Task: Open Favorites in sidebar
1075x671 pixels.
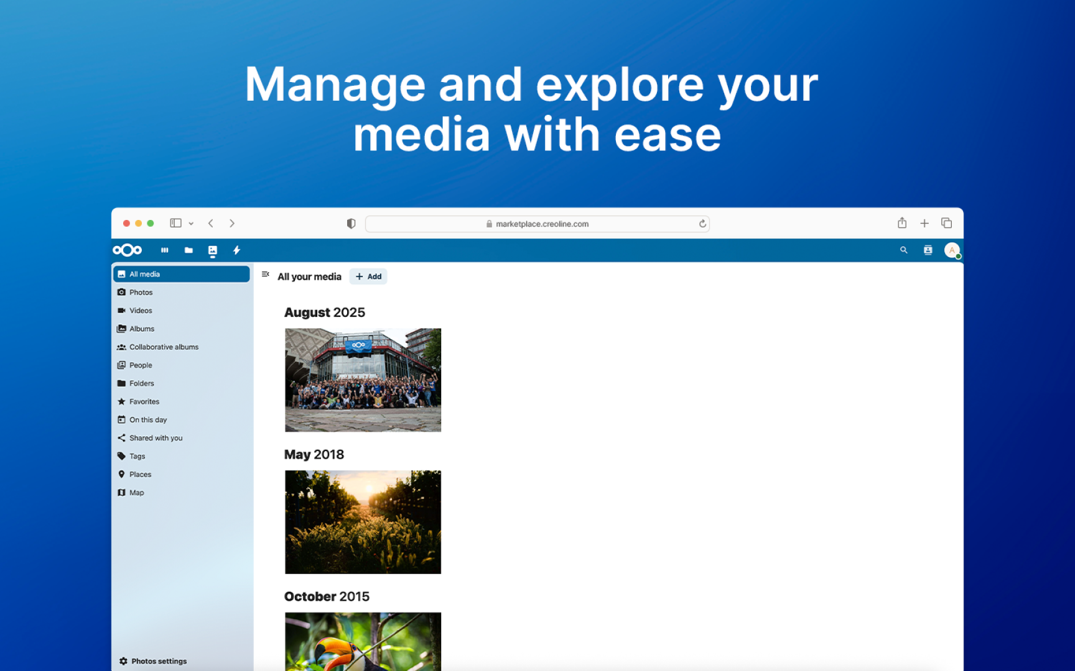Action: [x=182, y=401]
